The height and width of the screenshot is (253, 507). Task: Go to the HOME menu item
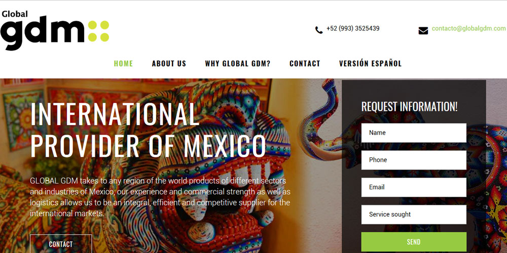pyautogui.click(x=123, y=64)
